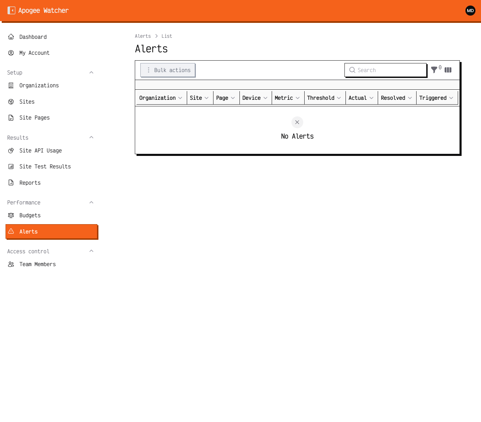481x422 pixels.
Task: Navigate to Site Test Results
Action: click(x=51, y=166)
